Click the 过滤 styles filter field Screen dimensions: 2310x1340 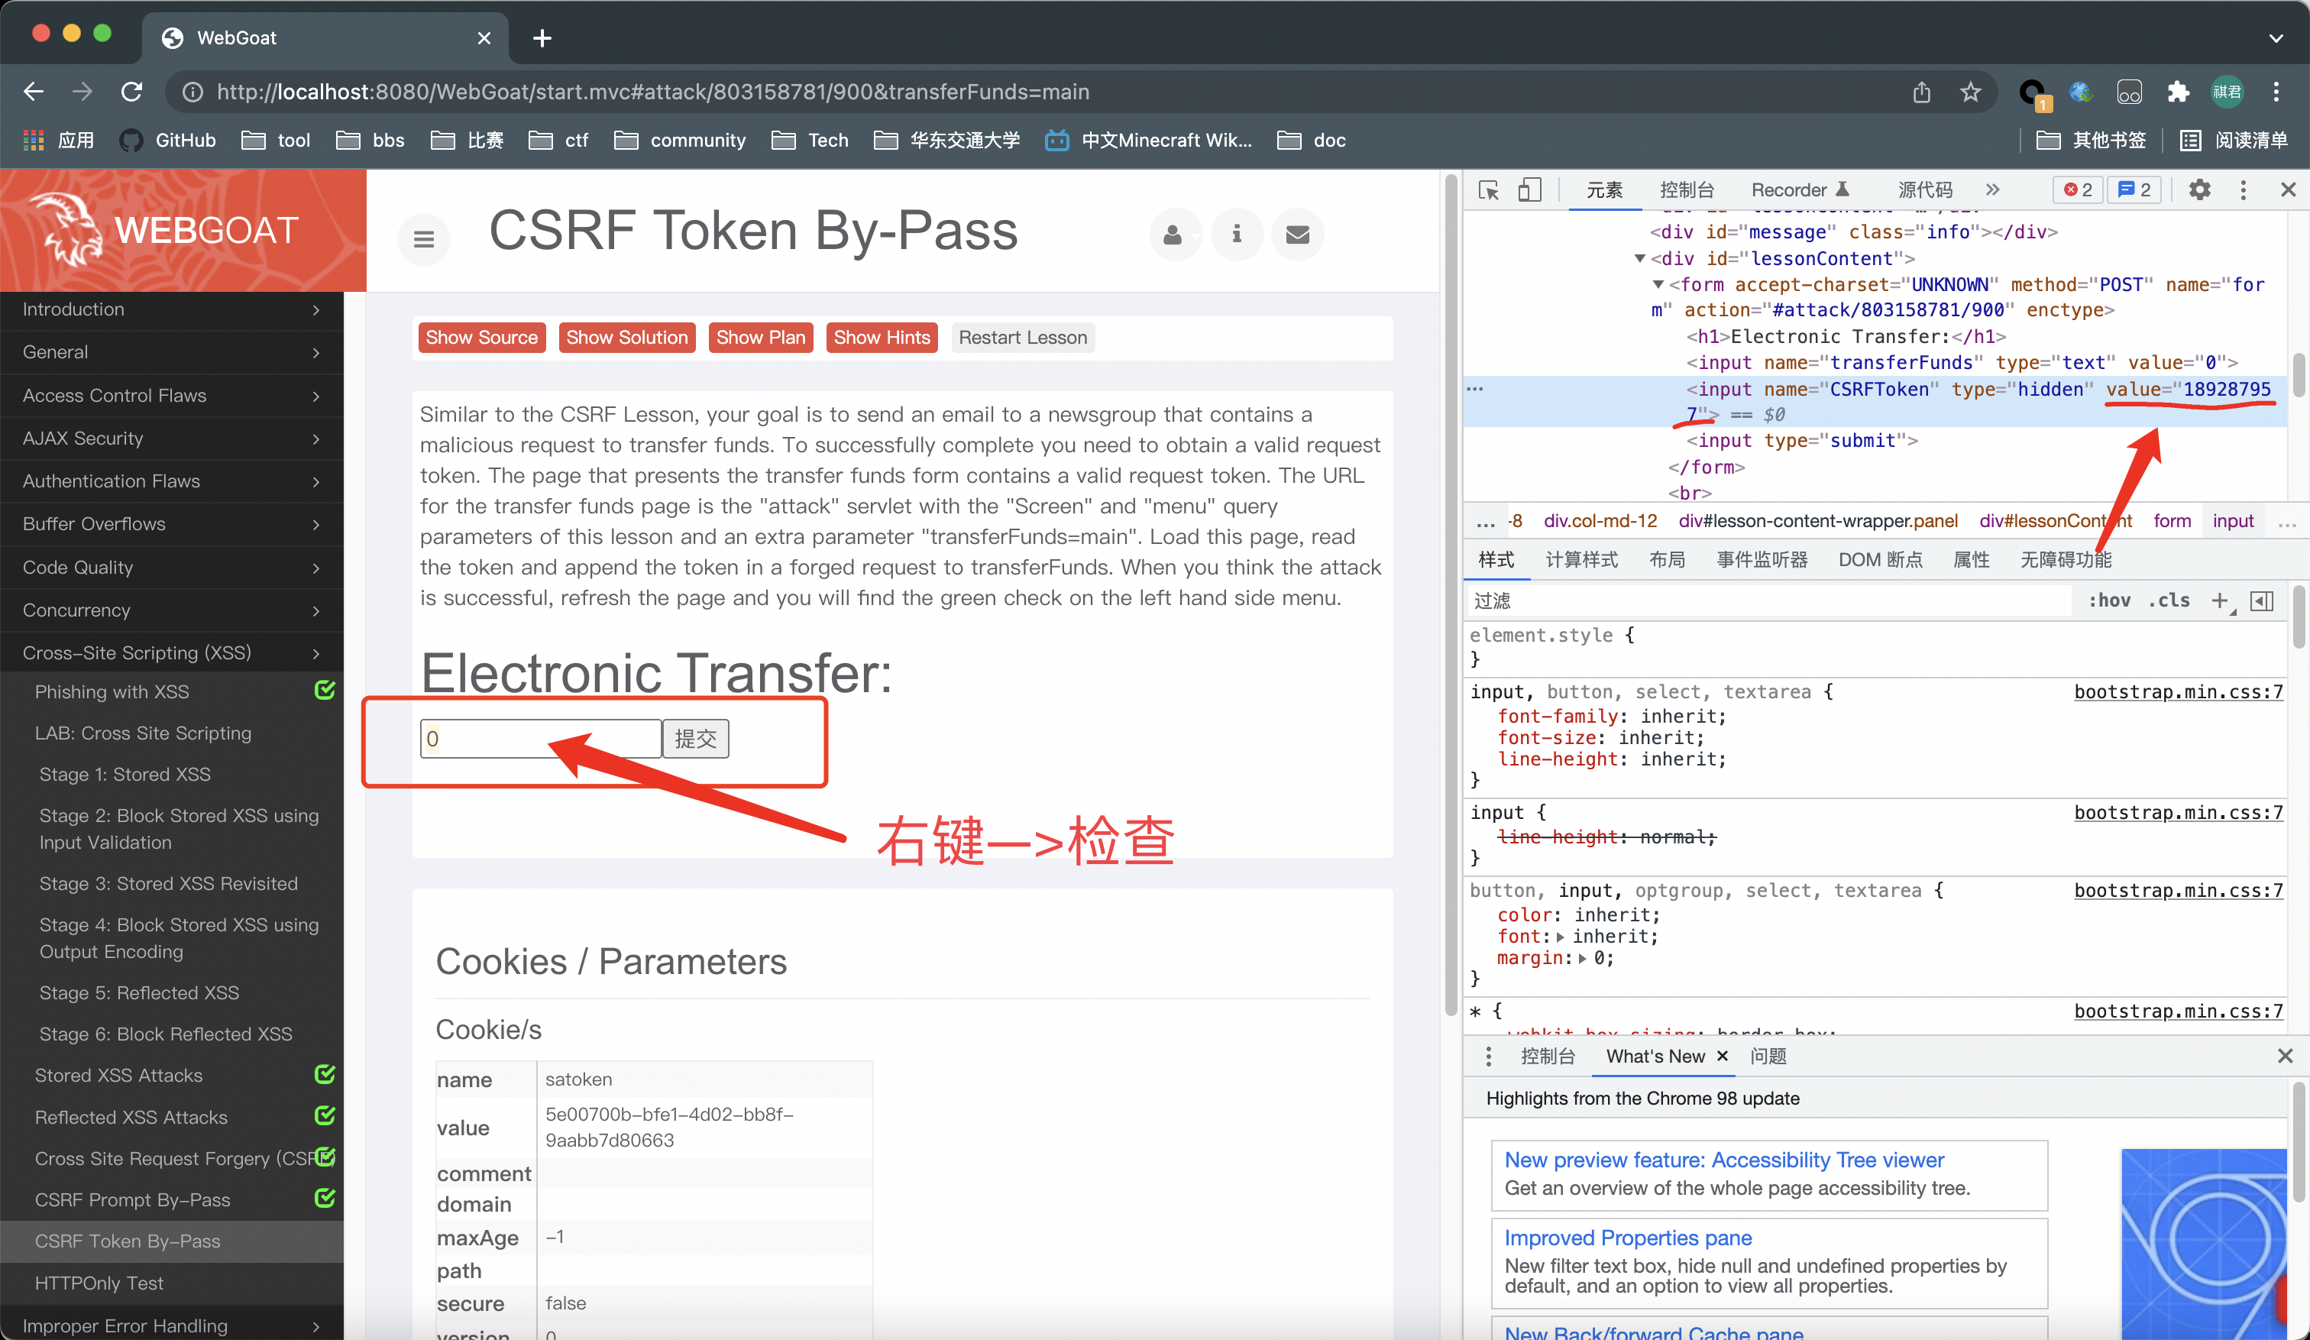[x=1769, y=601]
